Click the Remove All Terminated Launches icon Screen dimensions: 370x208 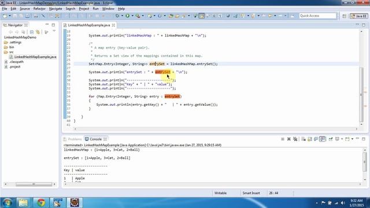click(x=295, y=139)
